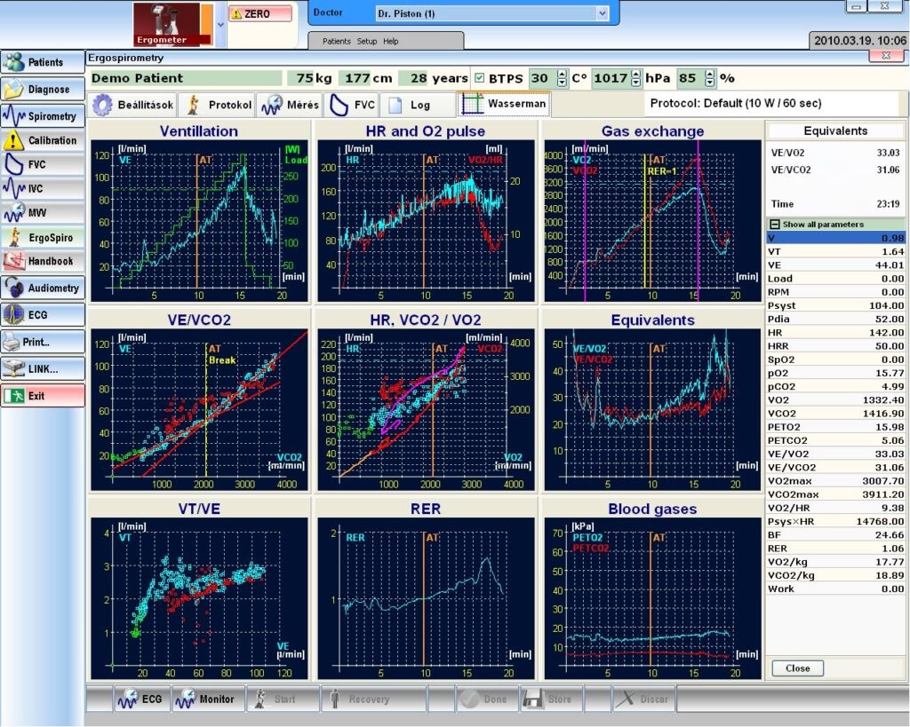This screenshot has height=727, width=910.
Task: Click the Discard button
Action: click(643, 699)
